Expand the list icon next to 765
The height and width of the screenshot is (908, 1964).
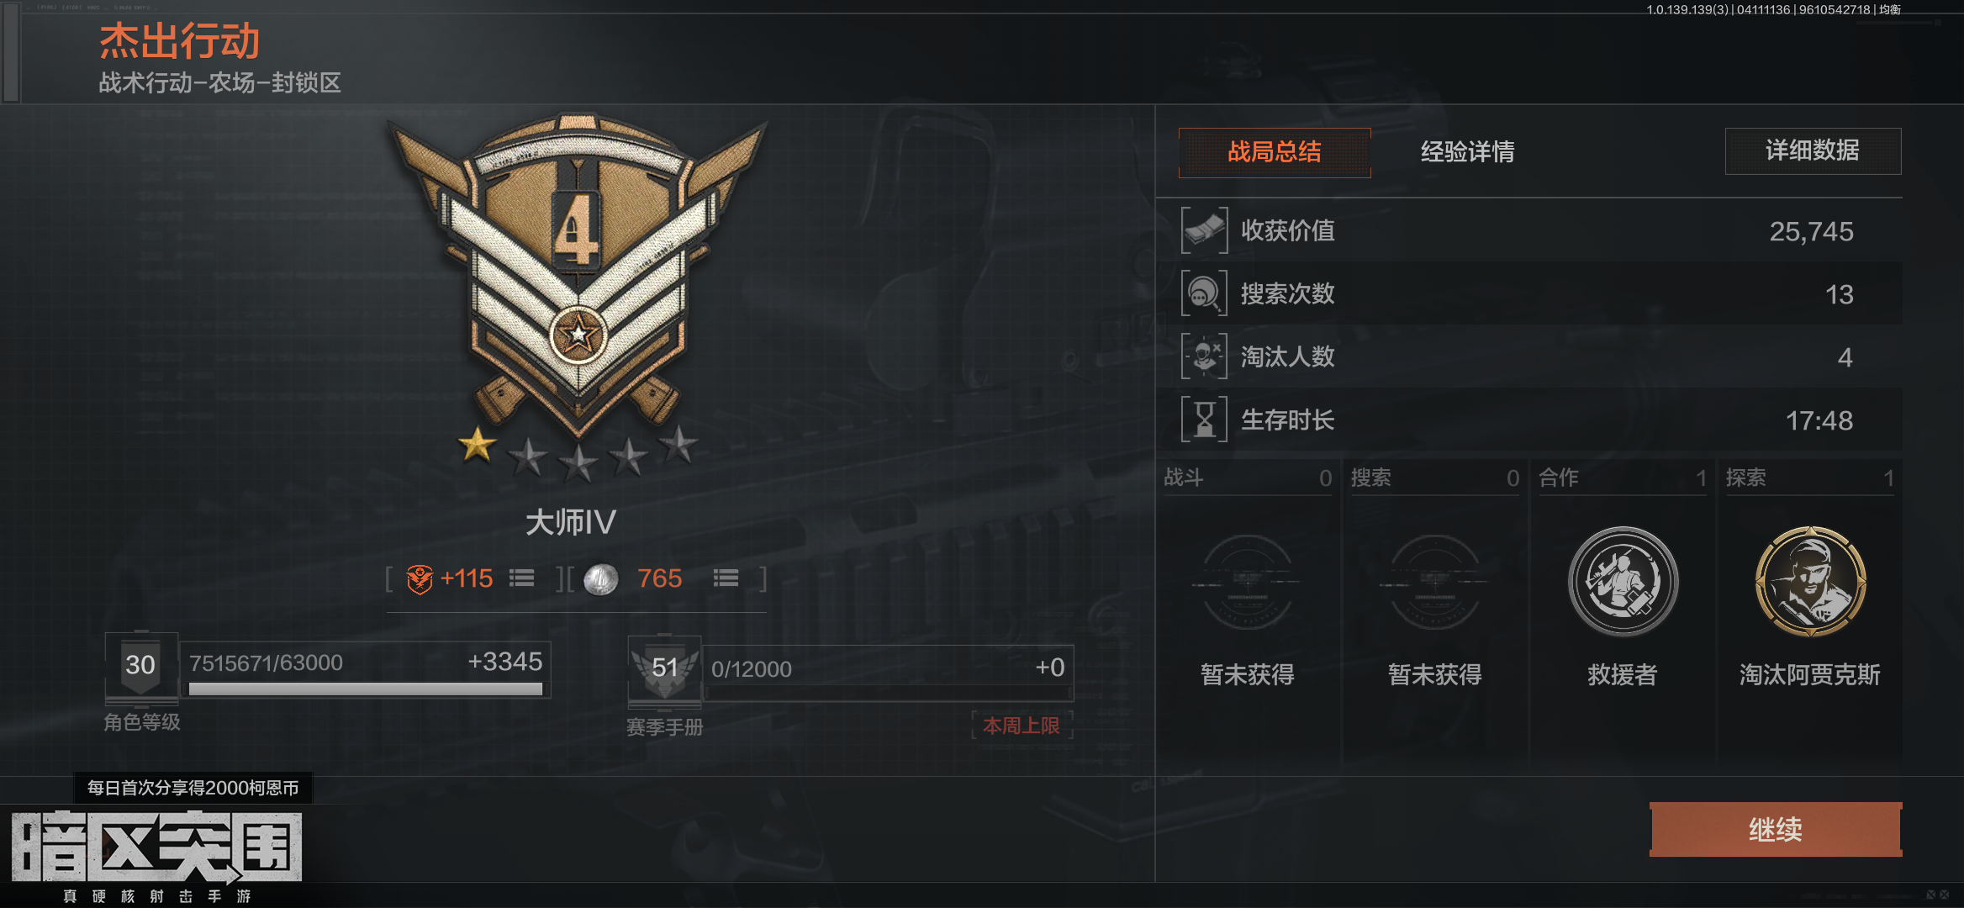726,578
